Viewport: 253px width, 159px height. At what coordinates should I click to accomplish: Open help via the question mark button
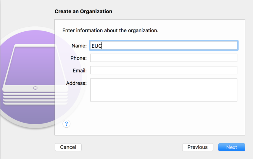click(66, 124)
